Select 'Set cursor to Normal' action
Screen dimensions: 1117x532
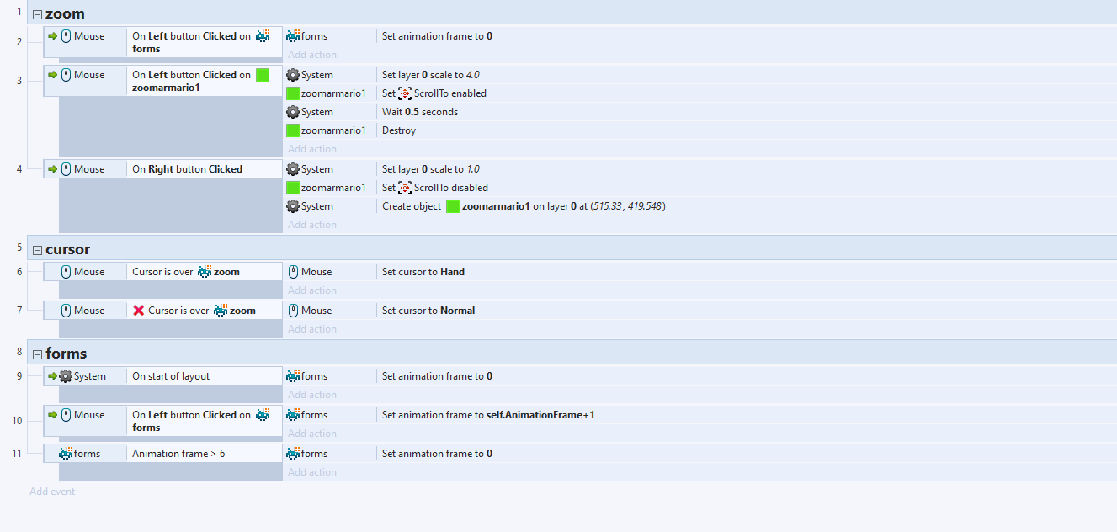coord(428,311)
